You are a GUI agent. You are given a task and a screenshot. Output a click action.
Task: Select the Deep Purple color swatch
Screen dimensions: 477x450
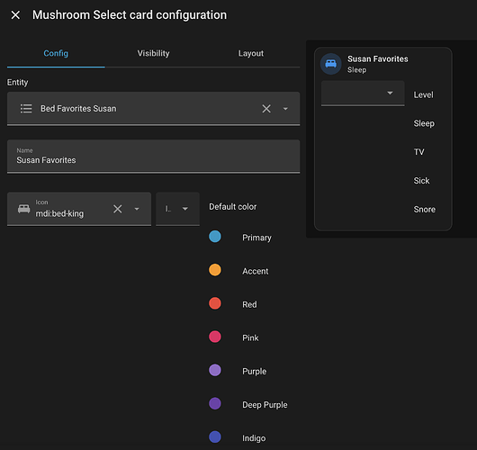click(x=215, y=404)
